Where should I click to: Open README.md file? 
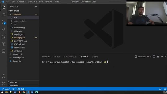(x=23, y=44)
